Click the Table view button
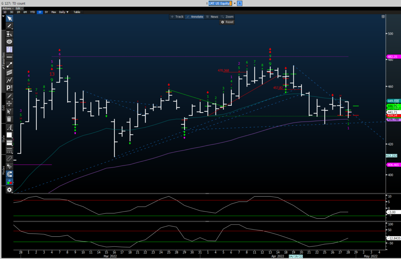The width and height of the screenshot is (401, 259). coord(77,12)
